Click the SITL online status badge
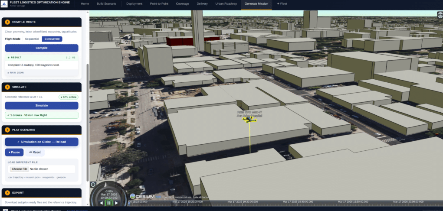The image size is (443, 211). [68, 97]
